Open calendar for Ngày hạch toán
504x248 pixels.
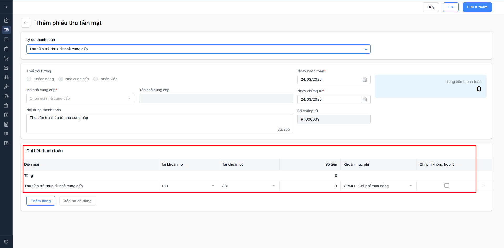(x=365, y=79)
